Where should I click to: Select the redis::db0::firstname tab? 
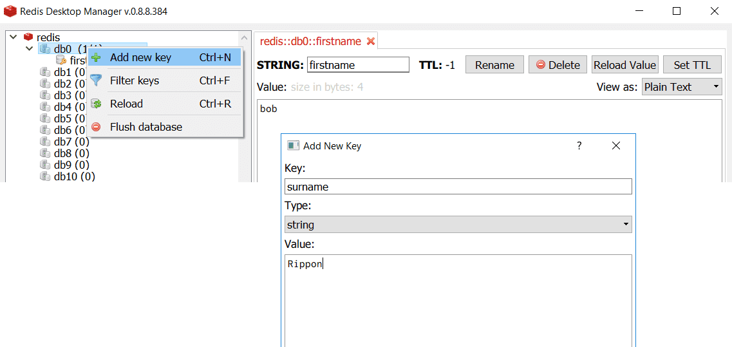coord(310,41)
